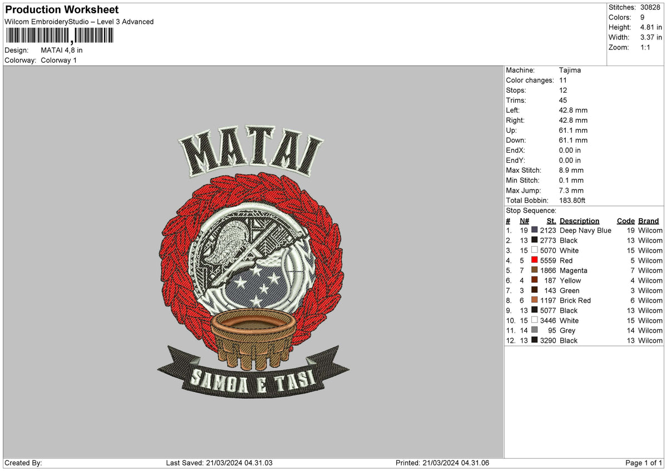Pick the Brick Red color swatch
Viewport: 667px width, 471px height.
point(535,300)
